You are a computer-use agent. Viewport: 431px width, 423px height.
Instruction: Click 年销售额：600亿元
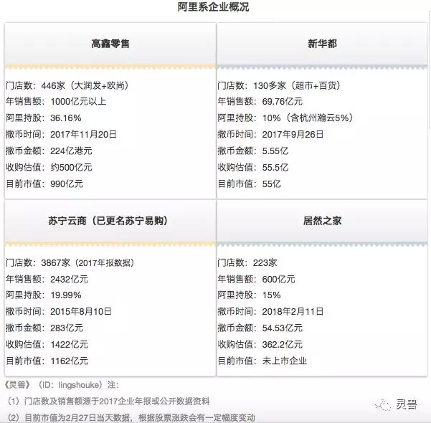256,280
